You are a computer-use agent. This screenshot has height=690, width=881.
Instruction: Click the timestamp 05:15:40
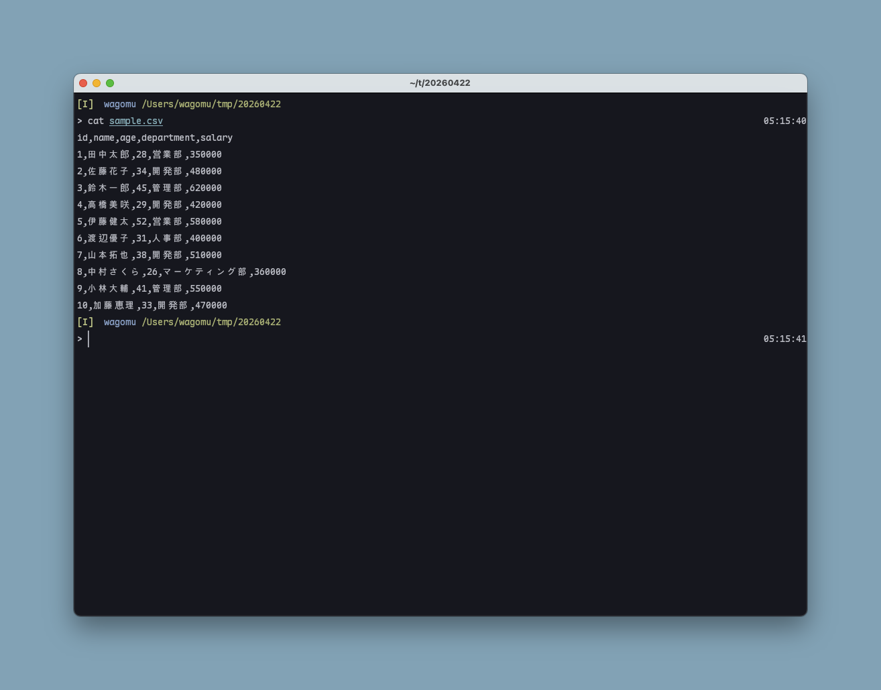coord(784,121)
